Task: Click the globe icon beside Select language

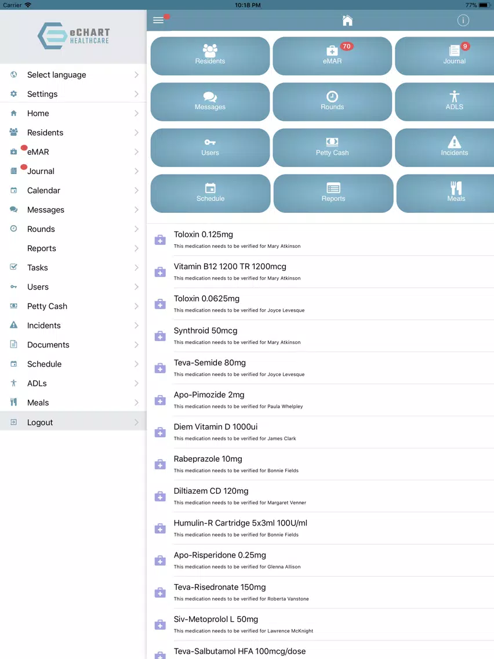Action: pos(13,74)
